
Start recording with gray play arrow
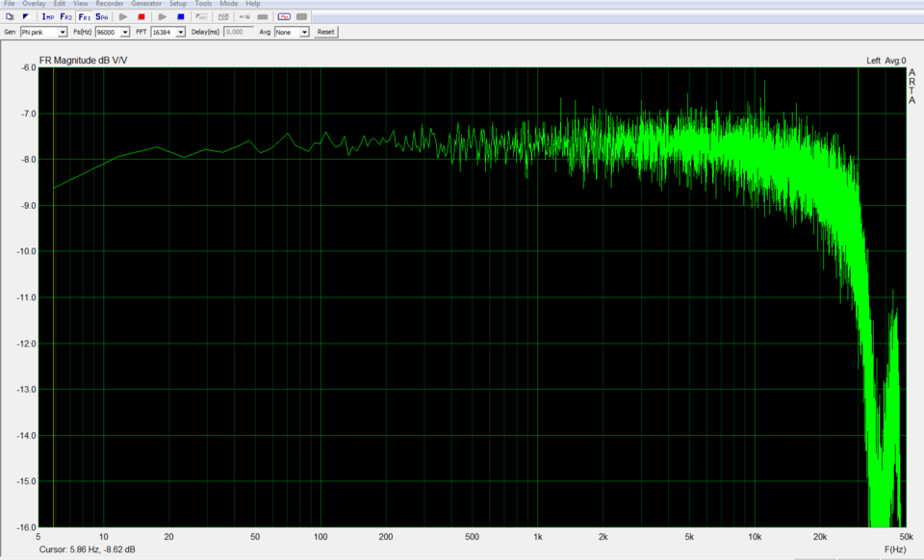coord(123,17)
